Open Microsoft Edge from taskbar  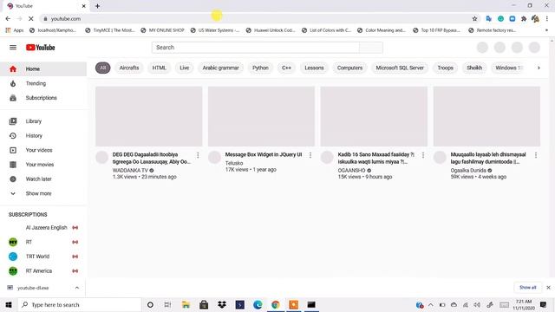pos(258,304)
